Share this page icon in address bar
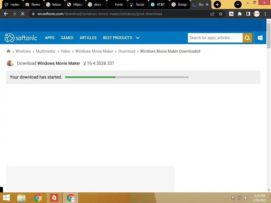 [x=212, y=14]
